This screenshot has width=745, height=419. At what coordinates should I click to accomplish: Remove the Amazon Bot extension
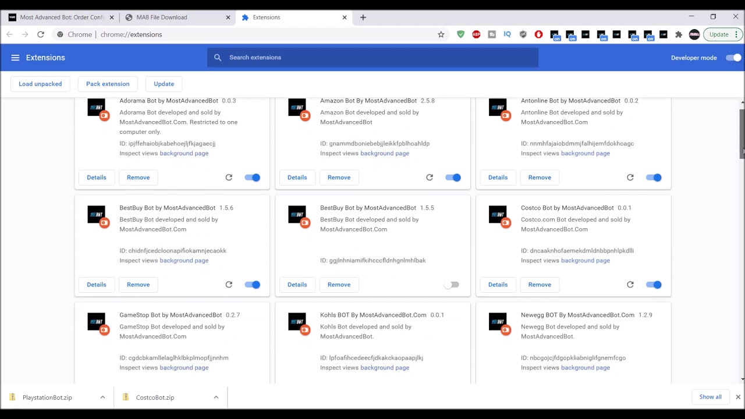click(x=339, y=177)
